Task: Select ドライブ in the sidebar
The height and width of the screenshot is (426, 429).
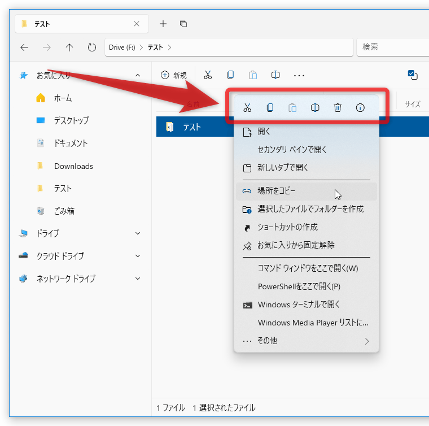Action: tap(48, 233)
